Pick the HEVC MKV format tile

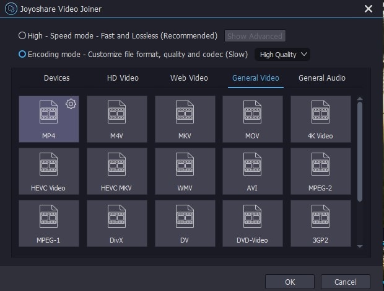(x=117, y=171)
